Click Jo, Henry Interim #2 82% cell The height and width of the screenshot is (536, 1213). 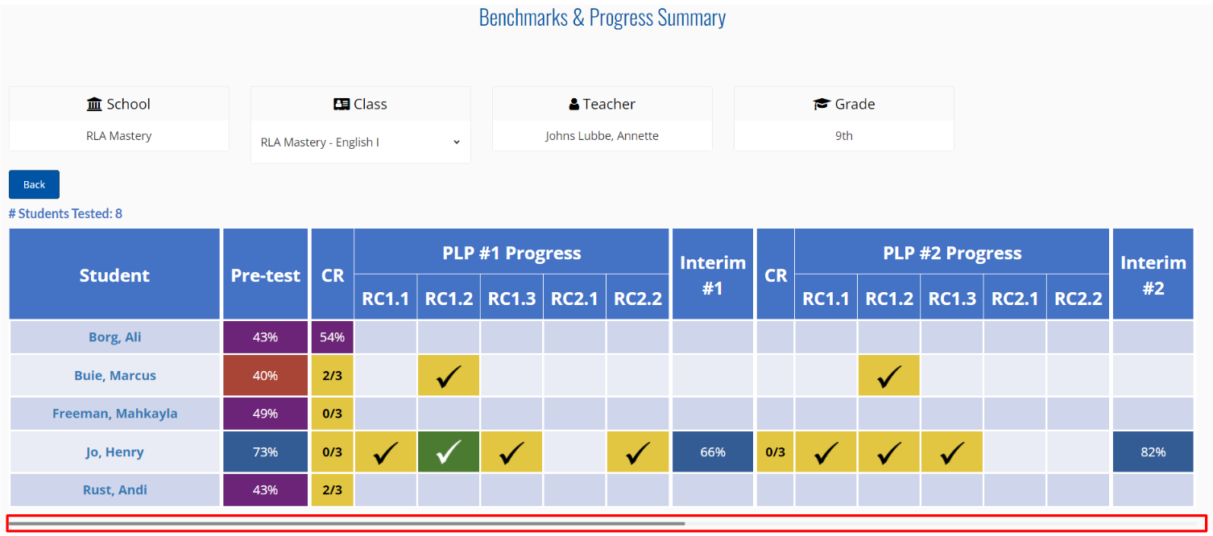click(1153, 452)
